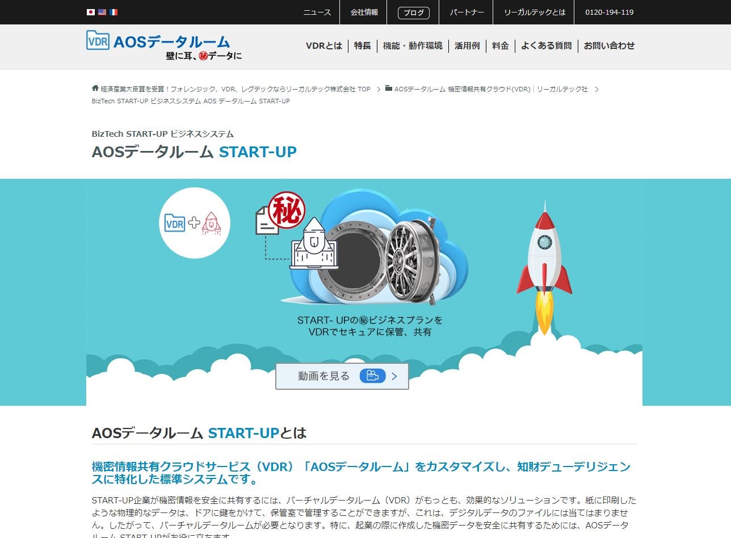Click the 動画を見る button
The image size is (731, 538).
342,376
